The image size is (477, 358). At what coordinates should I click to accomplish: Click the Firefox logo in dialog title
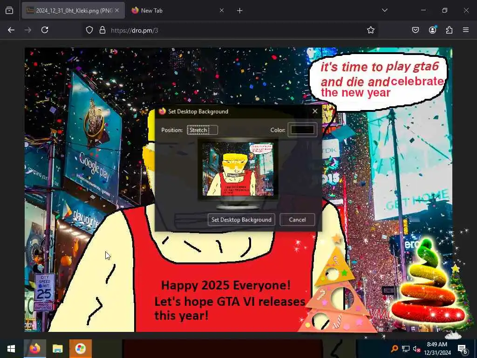(x=162, y=111)
